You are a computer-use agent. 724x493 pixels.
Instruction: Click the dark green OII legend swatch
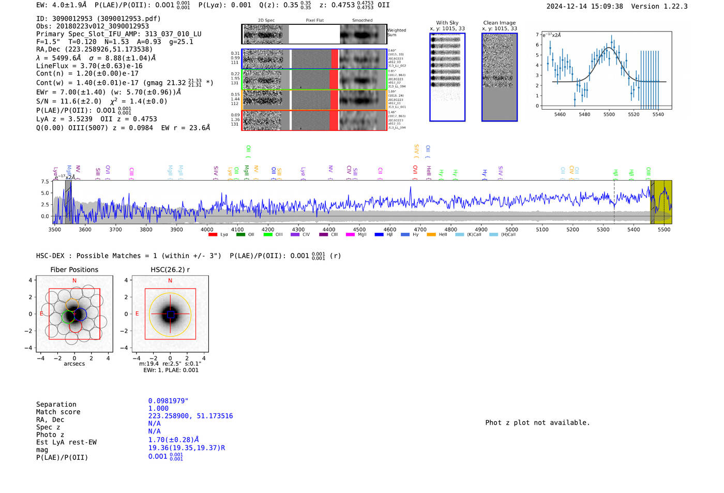click(240, 235)
